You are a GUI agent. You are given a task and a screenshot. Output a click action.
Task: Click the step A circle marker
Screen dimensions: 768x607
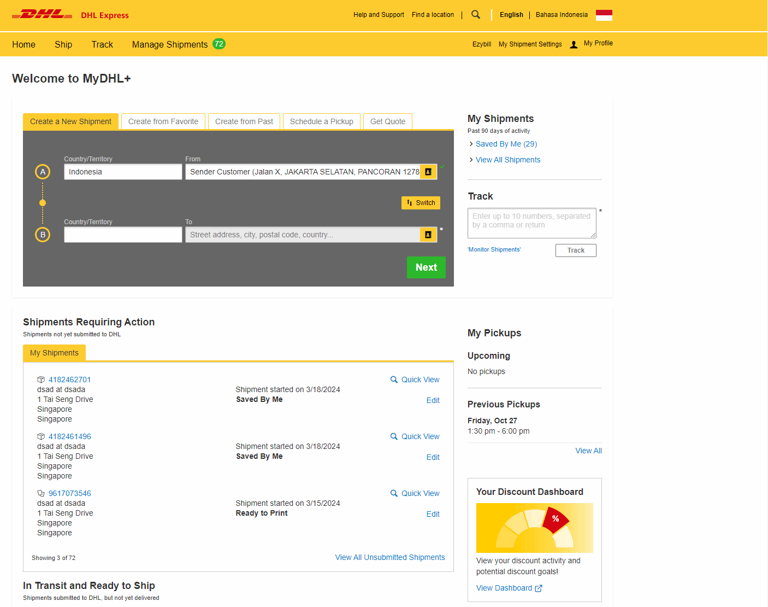pyautogui.click(x=43, y=172)
